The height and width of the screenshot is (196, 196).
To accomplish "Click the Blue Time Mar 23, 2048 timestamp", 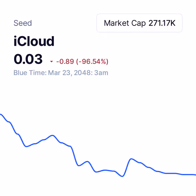I will point(61,73).
